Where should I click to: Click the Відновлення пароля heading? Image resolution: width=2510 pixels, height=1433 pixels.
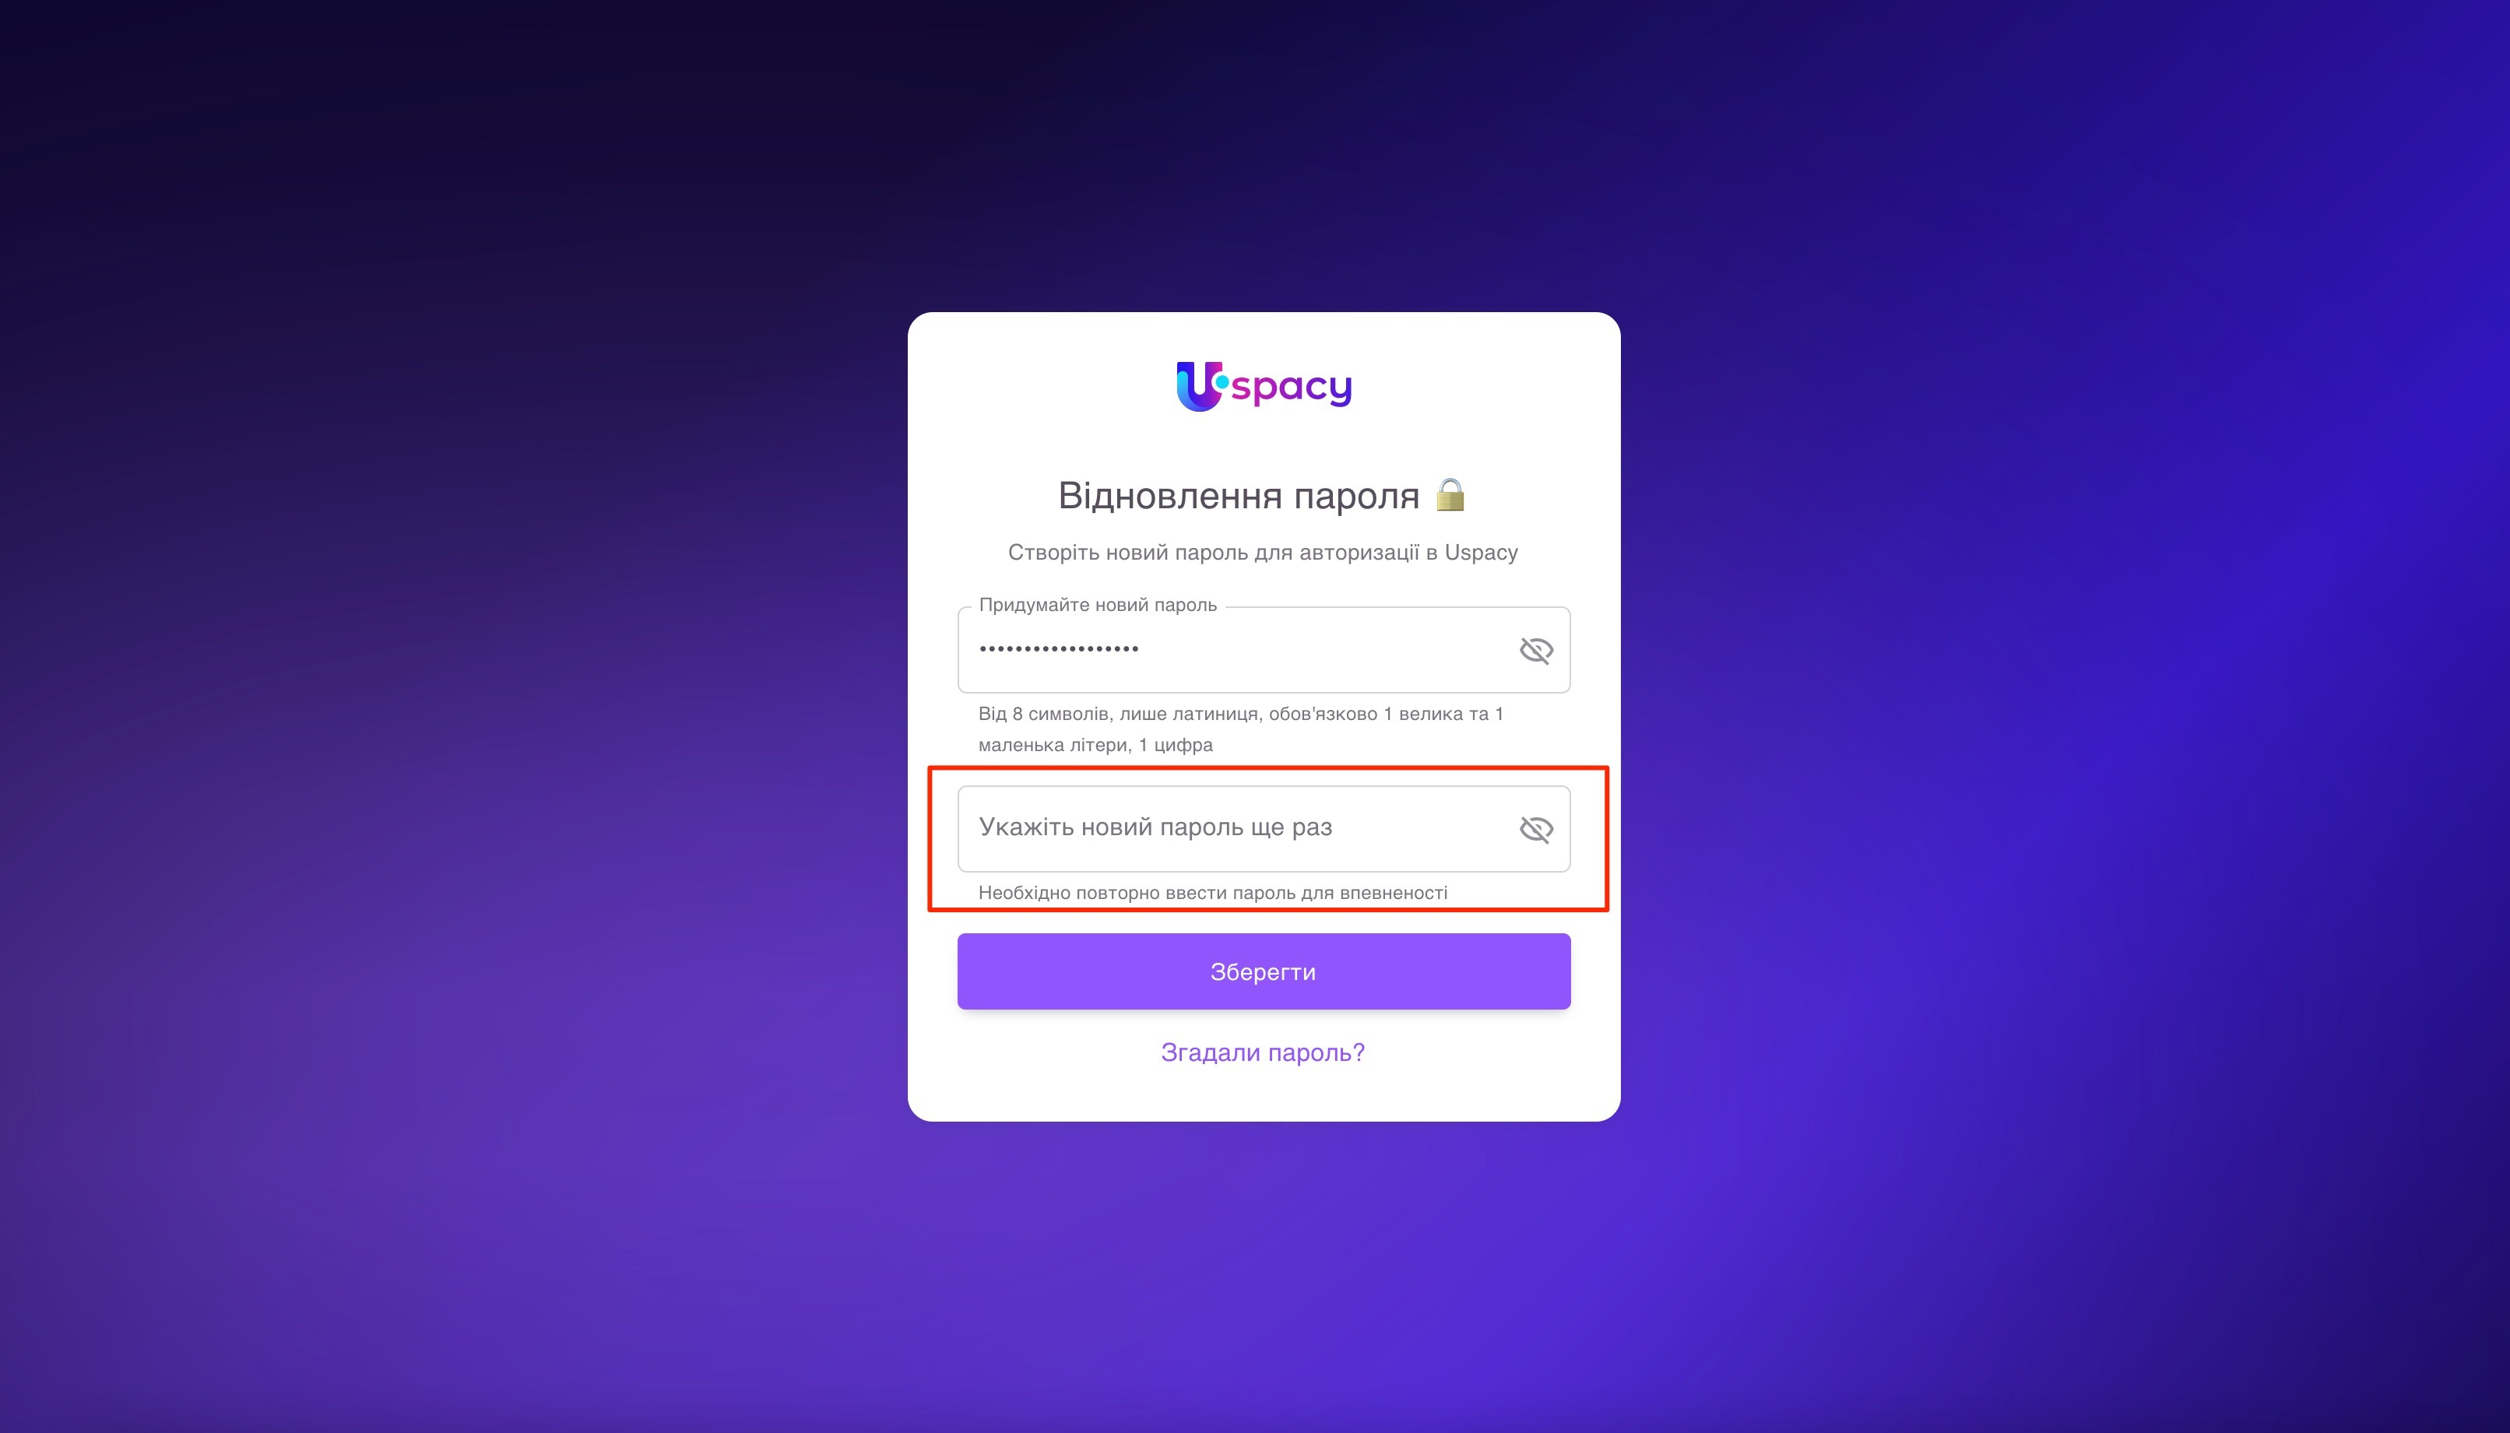(x=1239, y=495)
